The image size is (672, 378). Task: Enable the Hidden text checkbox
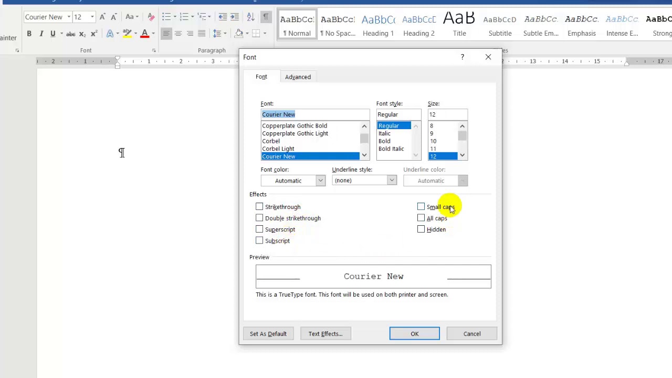tap(421, 229)
